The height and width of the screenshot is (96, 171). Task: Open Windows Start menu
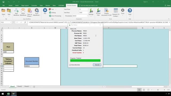click(x=3, y=94)
